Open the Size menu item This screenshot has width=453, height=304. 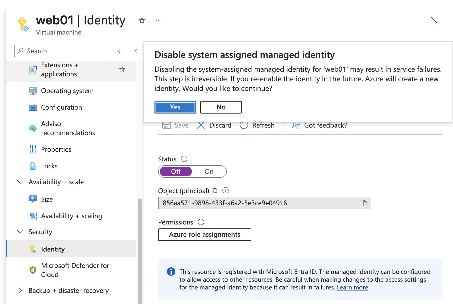click(x=71, y=199)
